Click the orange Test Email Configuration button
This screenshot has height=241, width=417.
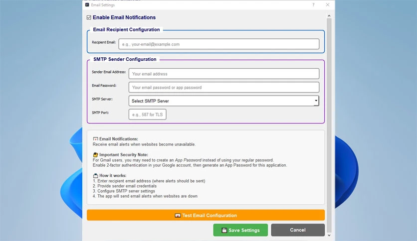pos(206,215)
